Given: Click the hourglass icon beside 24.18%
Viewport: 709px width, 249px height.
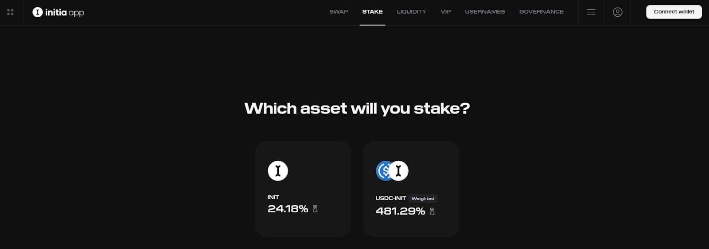Looking at the screenshot, I should pyautogui.click(x=315, y=209).
